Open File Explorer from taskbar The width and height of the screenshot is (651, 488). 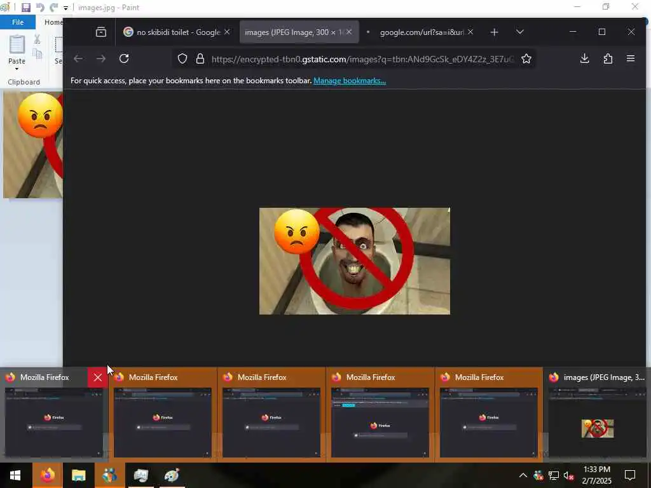click(x=78, y=475)
